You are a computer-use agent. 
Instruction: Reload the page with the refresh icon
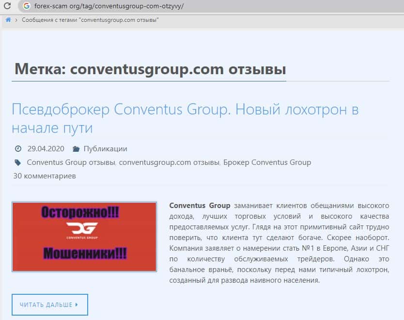pyautogui.click(x=7, y=6)
